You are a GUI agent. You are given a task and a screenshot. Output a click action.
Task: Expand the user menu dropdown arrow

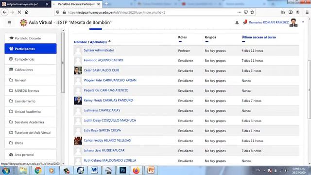coord(303,22)
